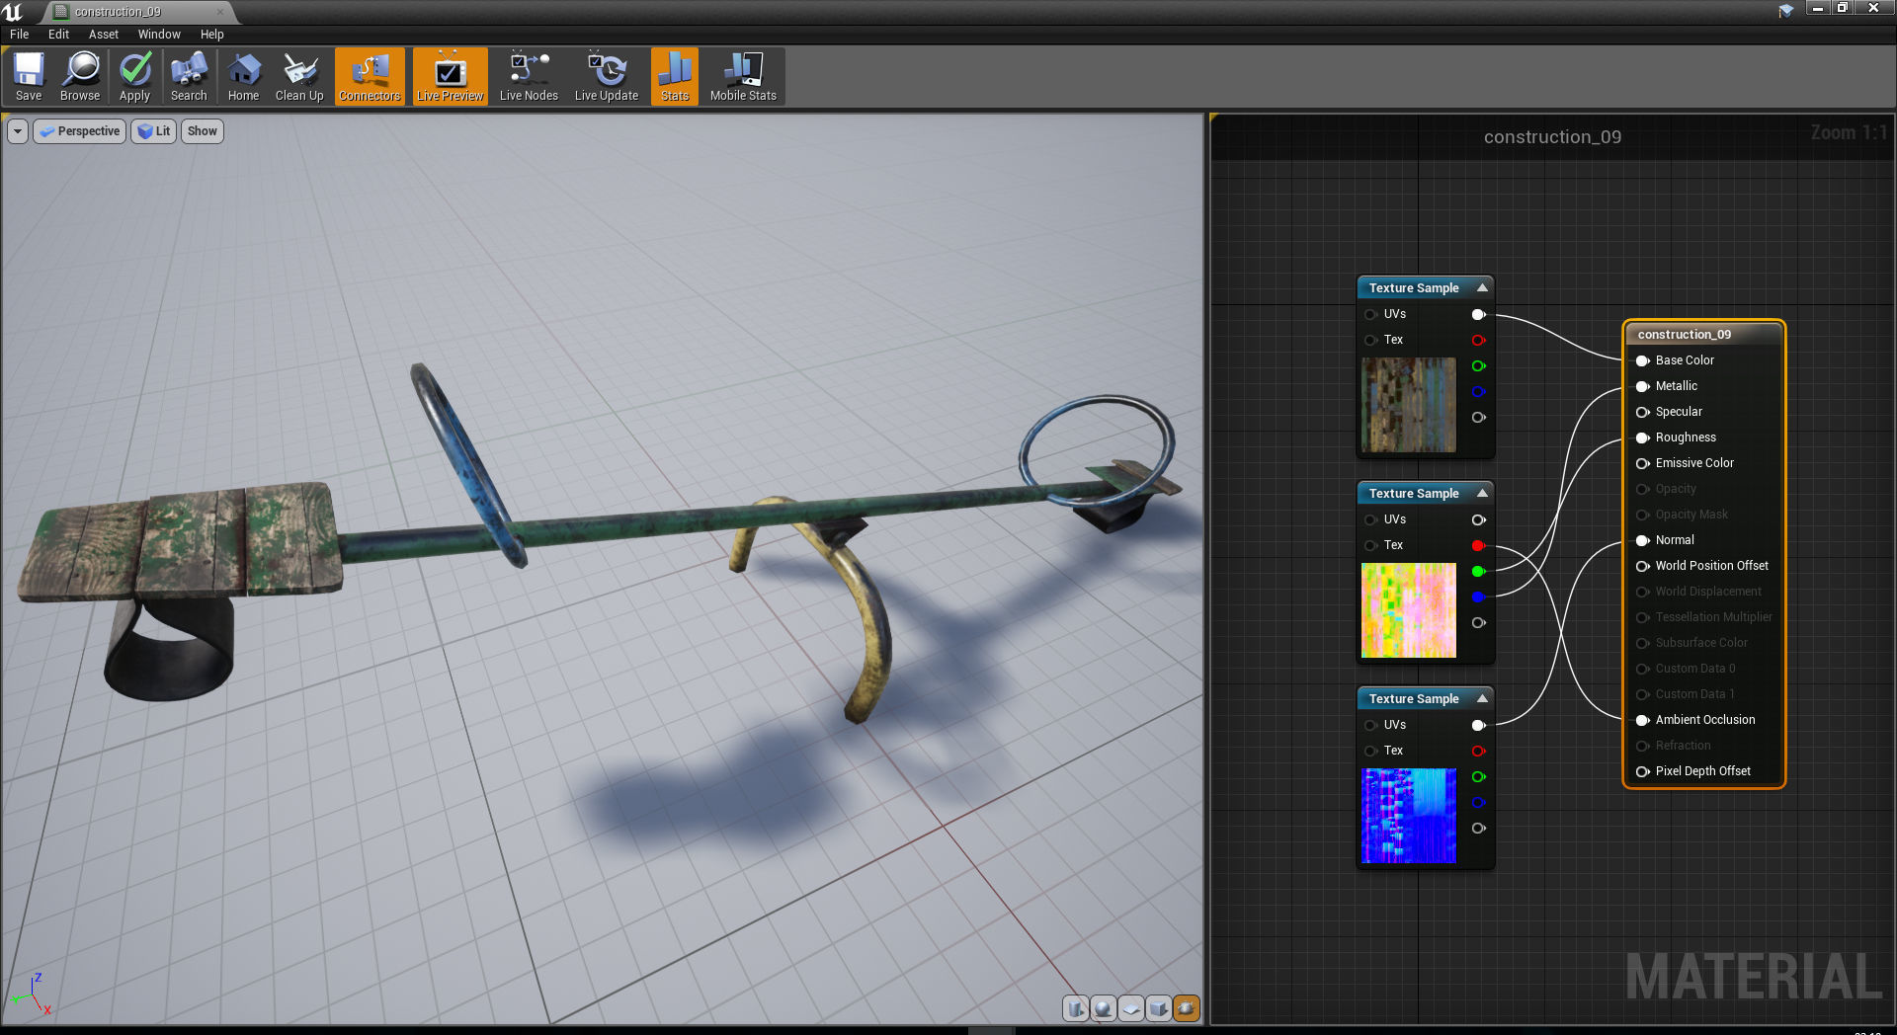The width and height of the screenshot is (1897, 1035).
Task: Click the tutorials graduation cap icon
Action: pos(1786,11)
